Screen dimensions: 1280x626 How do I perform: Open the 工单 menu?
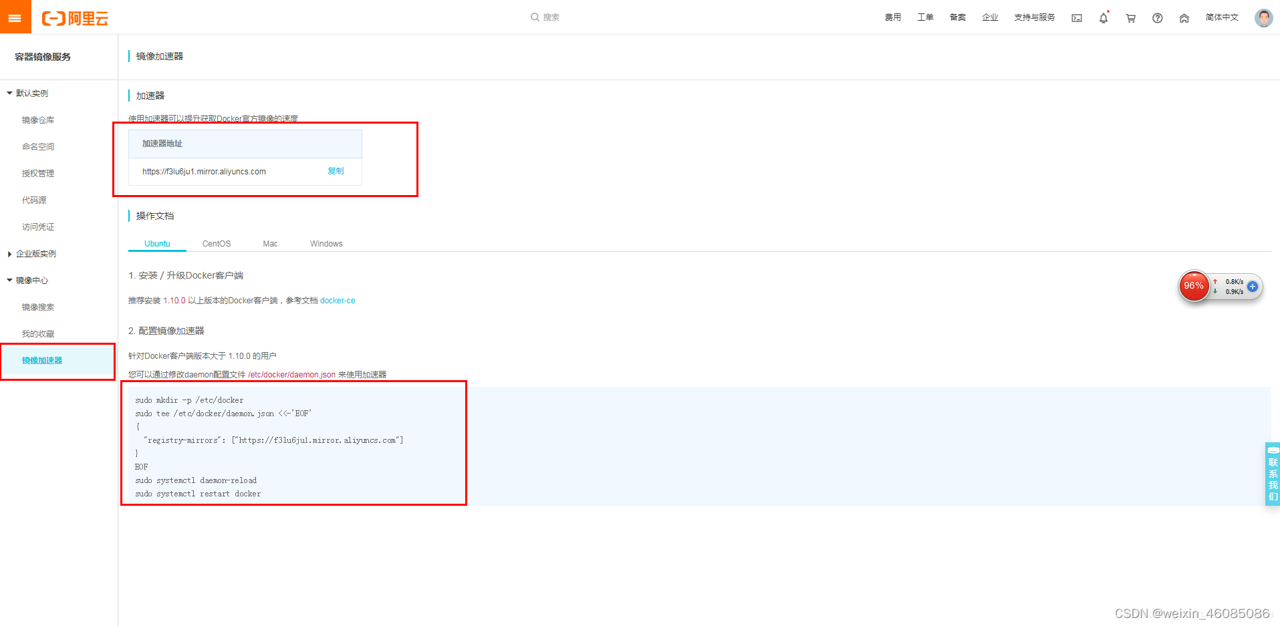point(925,17)
